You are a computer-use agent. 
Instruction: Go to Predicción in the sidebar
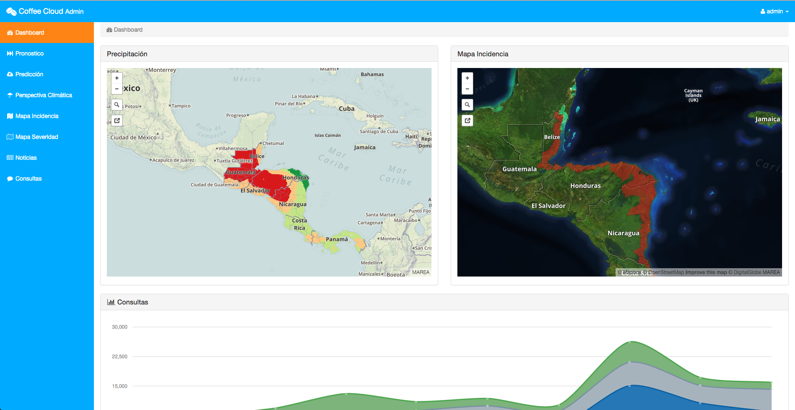[29, 74]
